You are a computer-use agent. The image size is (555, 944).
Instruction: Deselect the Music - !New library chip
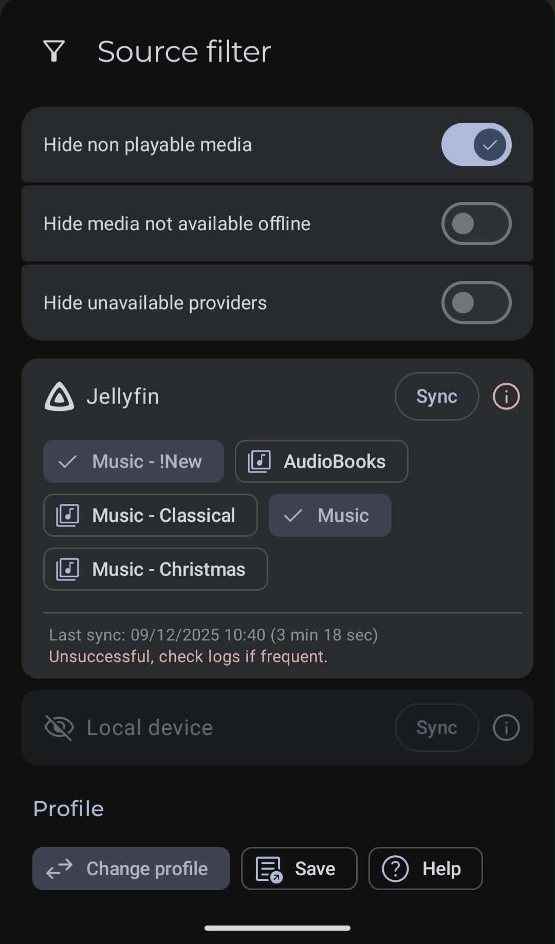(x=134, y=461)
